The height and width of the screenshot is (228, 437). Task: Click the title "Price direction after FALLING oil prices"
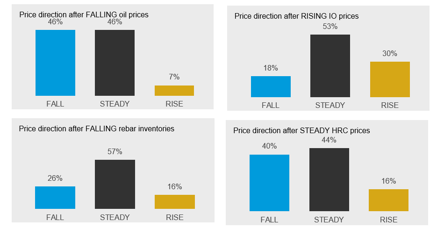[84, 15]
